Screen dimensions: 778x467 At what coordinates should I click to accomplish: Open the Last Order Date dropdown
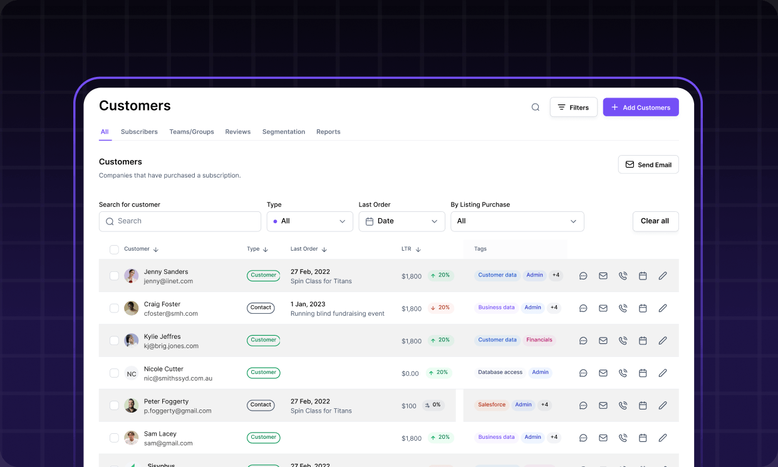tap(402, 221)
